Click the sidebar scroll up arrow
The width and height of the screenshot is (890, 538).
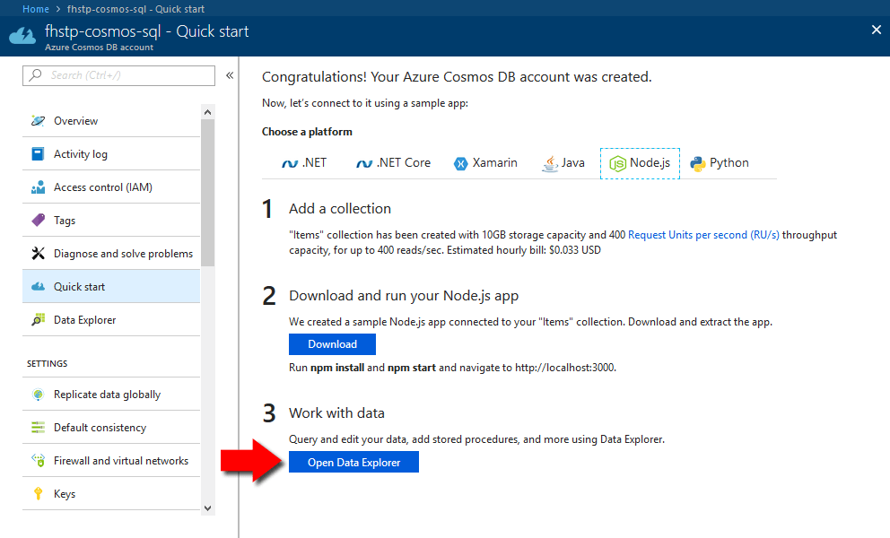click(208, 112)
